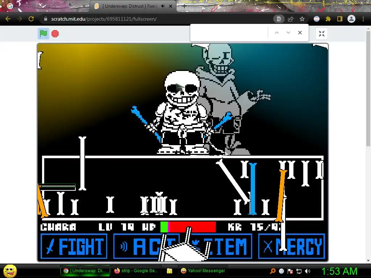
Task: Go to next find-in-page result
Action: point(288,33)
